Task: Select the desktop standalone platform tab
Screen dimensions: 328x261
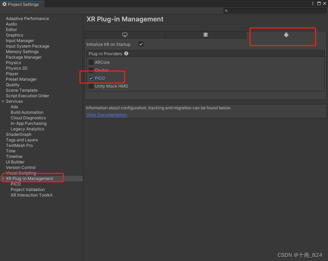Action: click(x=125, y=35)
